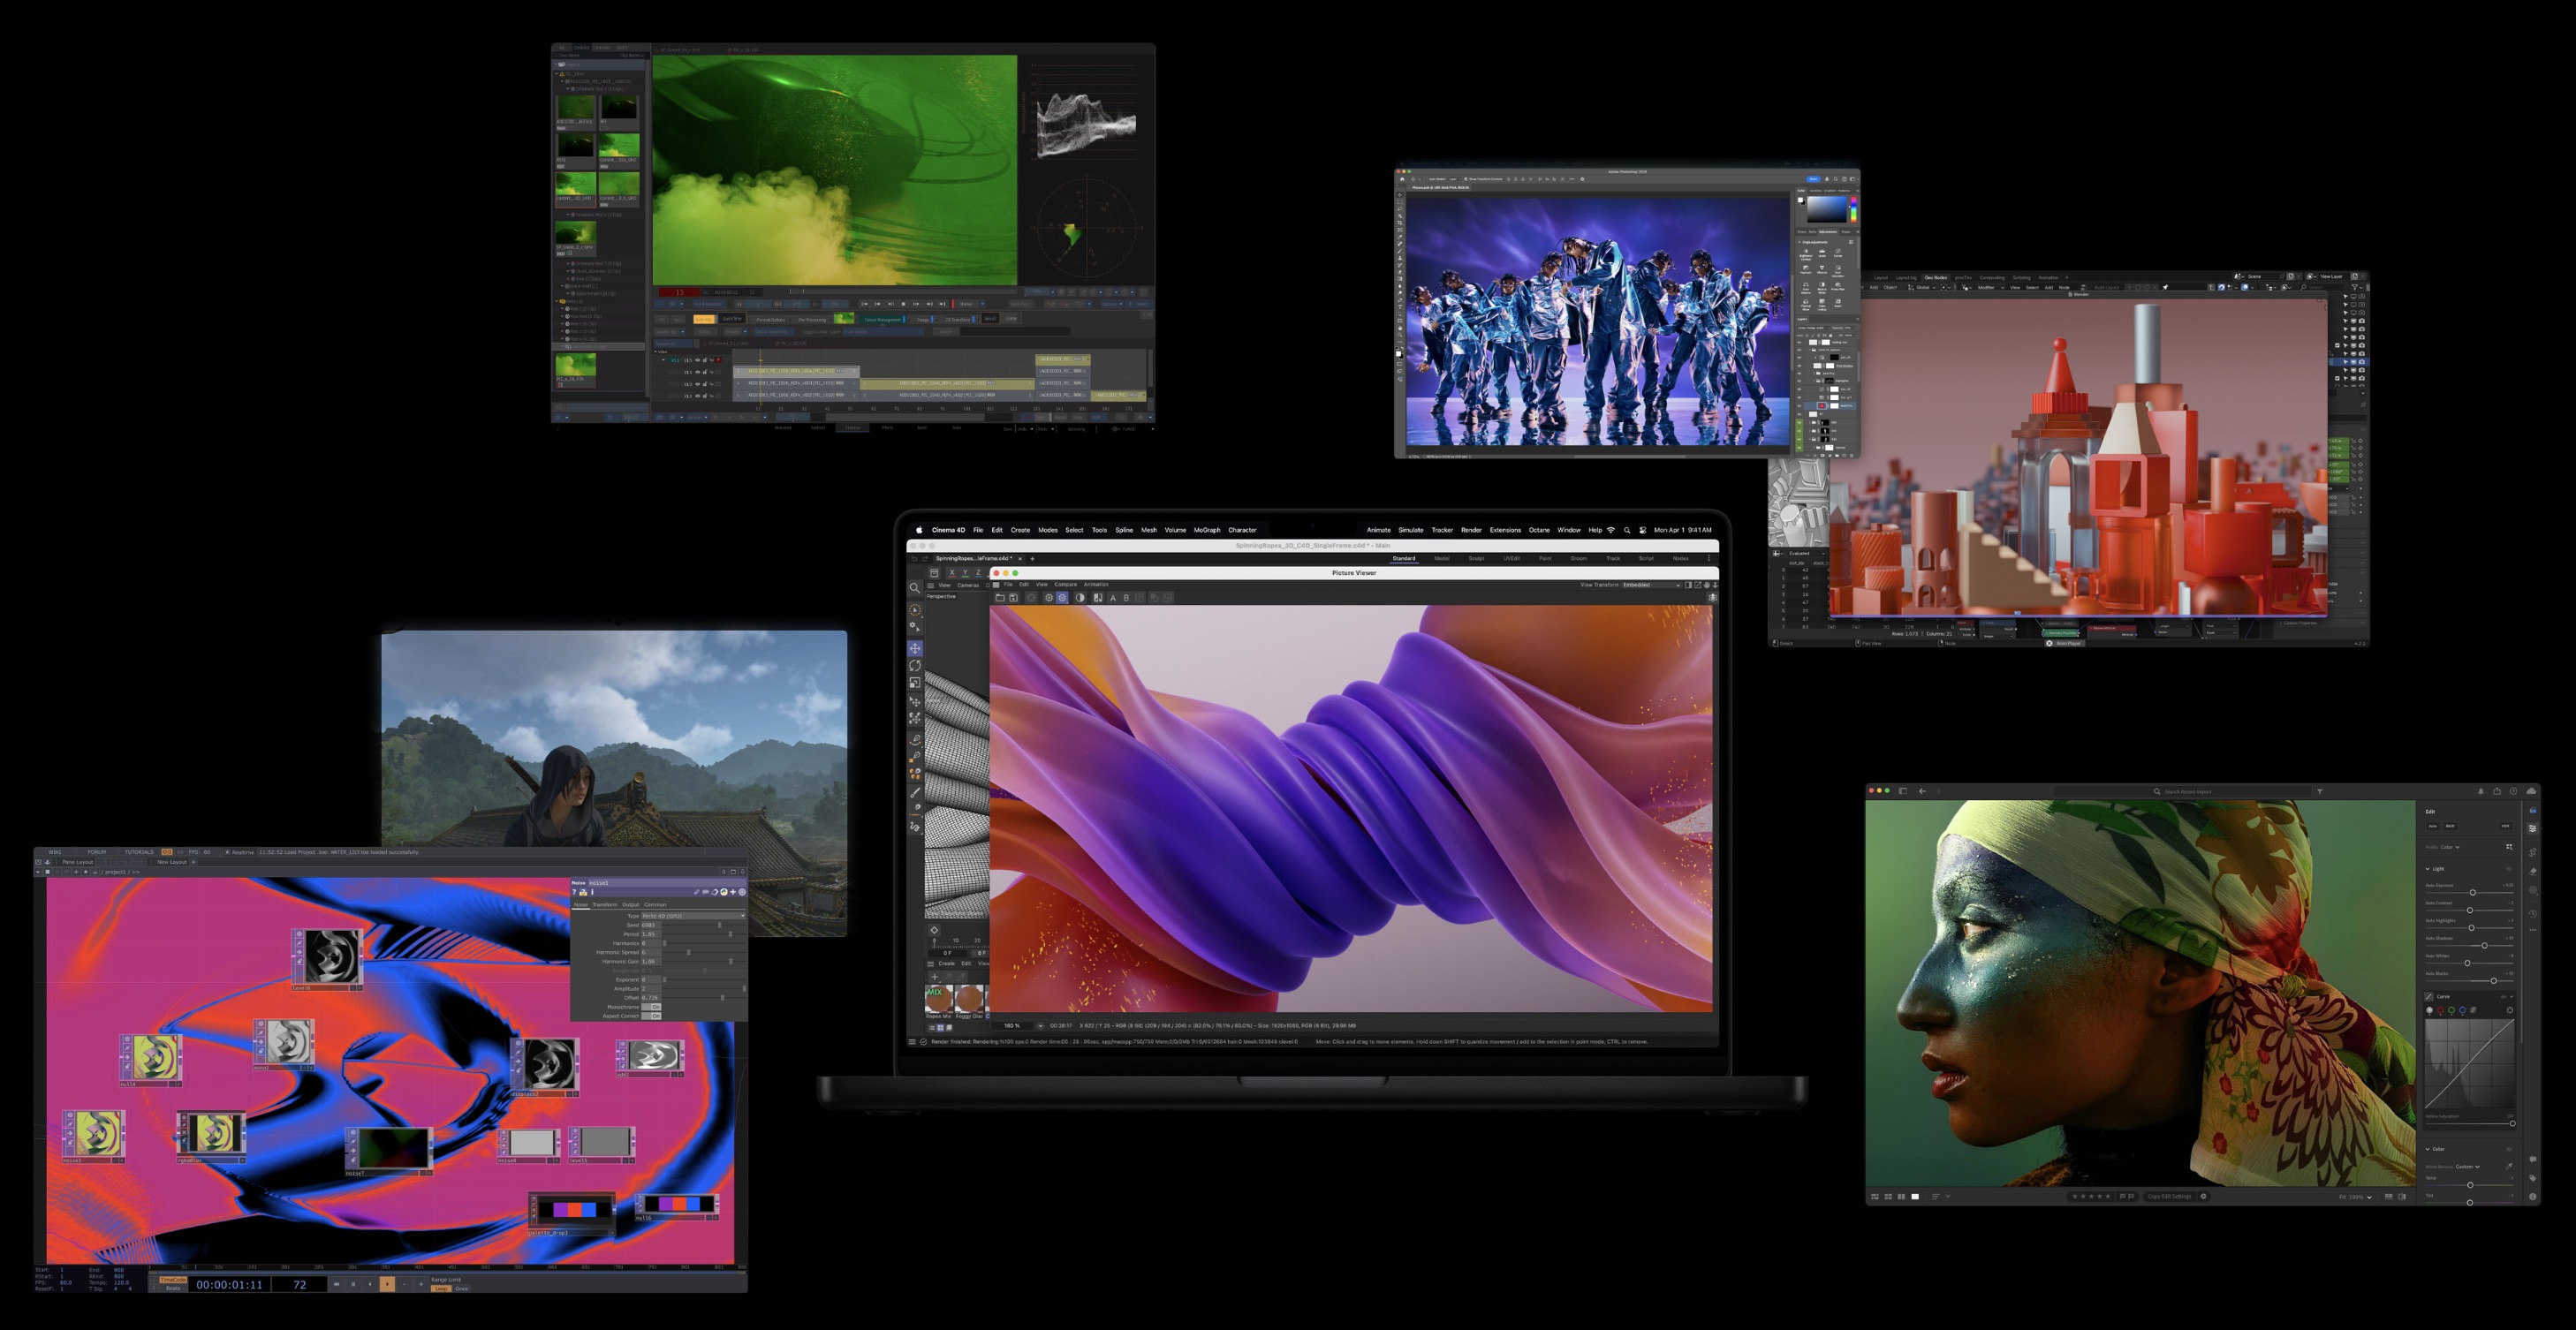Screen dimensions: 2576x1330
Task: Click the filter funnel icon beside Lightroom search
Action: click(x=2319, y=791)
